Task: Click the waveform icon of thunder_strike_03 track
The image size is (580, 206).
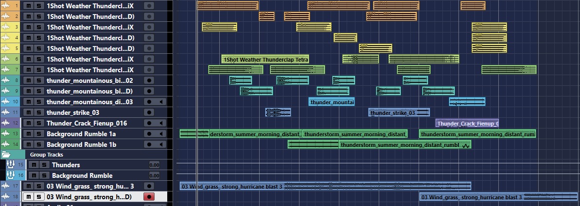Action: [6, 112]
